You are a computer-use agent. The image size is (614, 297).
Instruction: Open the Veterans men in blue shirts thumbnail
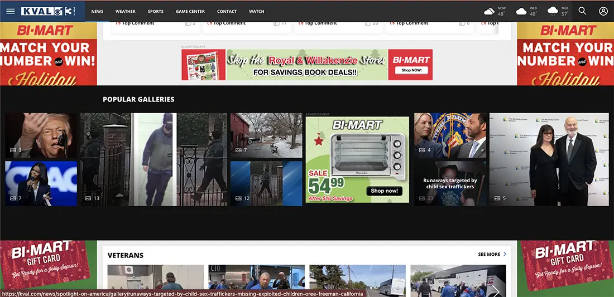[x=257, y=281]
